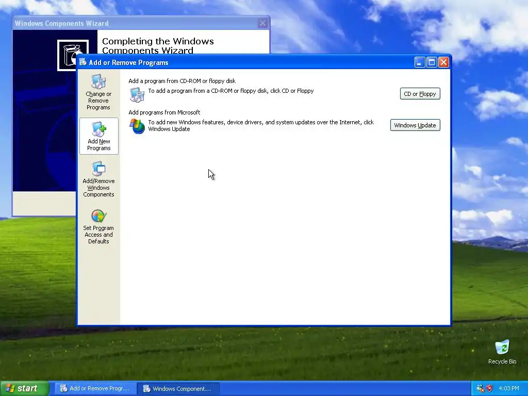This screenshot has height=396, width=528.
Task: Click 'Completing the Windows Components Wizard' heading
Action: click(158, 46)
